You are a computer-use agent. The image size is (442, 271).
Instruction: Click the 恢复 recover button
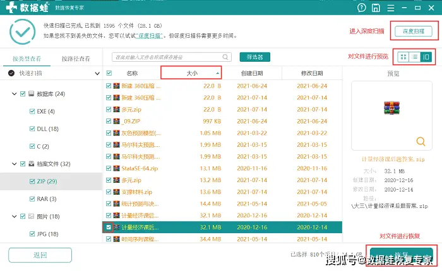coord(402,255)
